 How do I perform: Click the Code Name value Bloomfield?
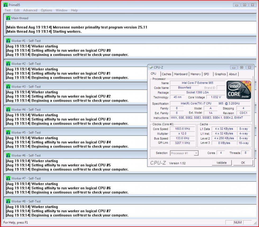(x=184, y=88)
